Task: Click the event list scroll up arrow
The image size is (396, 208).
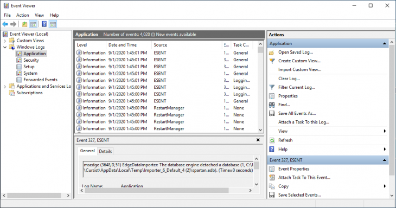Action: coord(260,44)
